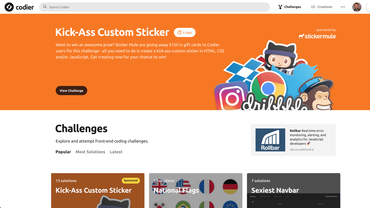Click the Sticker Mule sponsor logo
The width and height of the screenshot is (370, 208).
click(317, 36)
